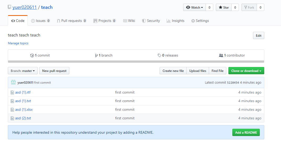Open the Issues tab

pos(41,21)
